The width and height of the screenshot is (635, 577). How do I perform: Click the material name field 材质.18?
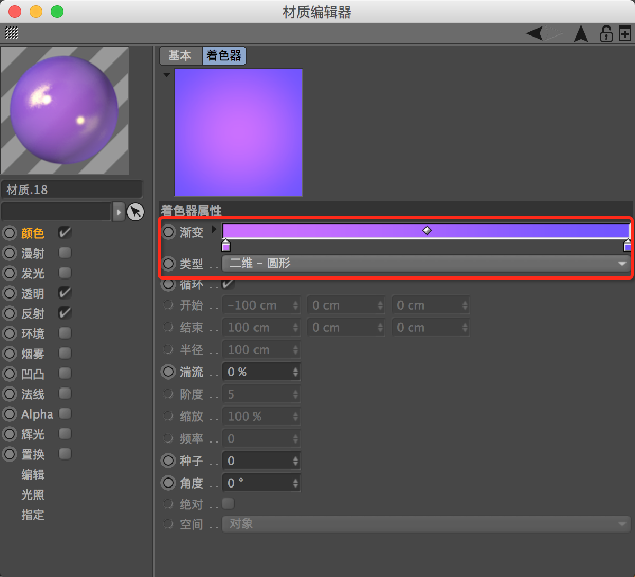pyautogui.click(x=72, y=190)
